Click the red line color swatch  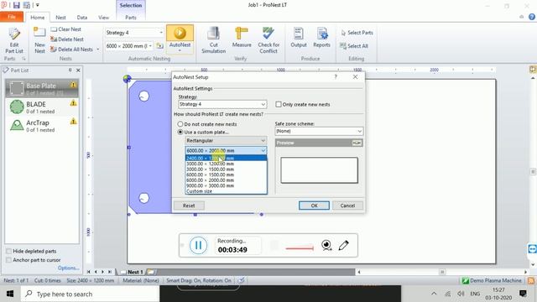300,248
